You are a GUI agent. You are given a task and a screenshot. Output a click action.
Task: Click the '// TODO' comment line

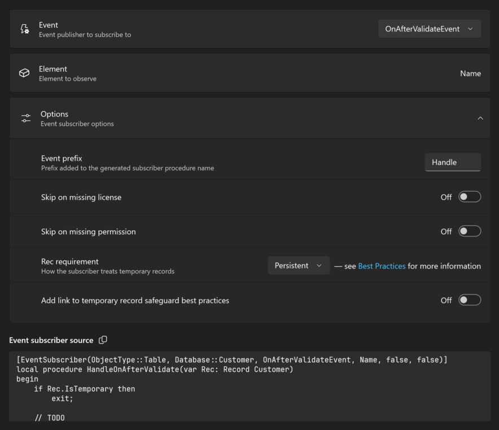[x=50, y=418]
